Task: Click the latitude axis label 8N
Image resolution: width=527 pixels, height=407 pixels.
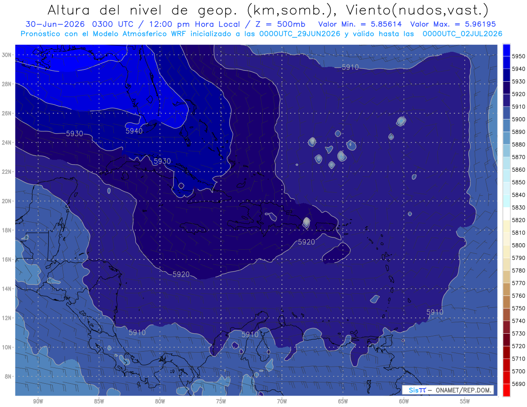Action: 9,377
